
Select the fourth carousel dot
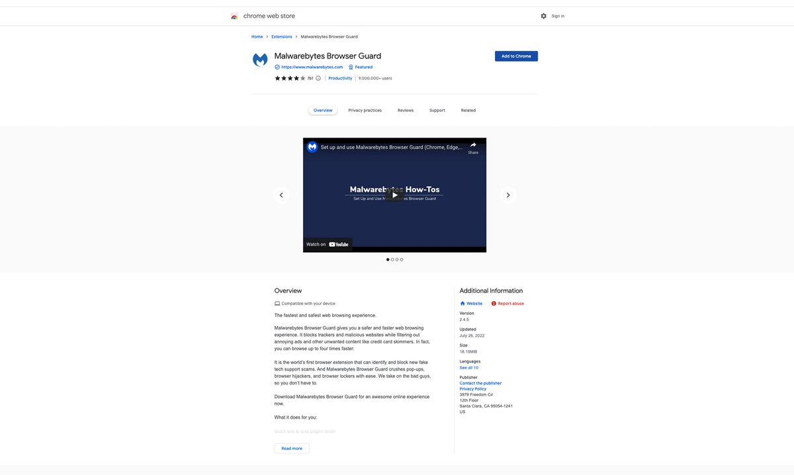pos(402,259)
